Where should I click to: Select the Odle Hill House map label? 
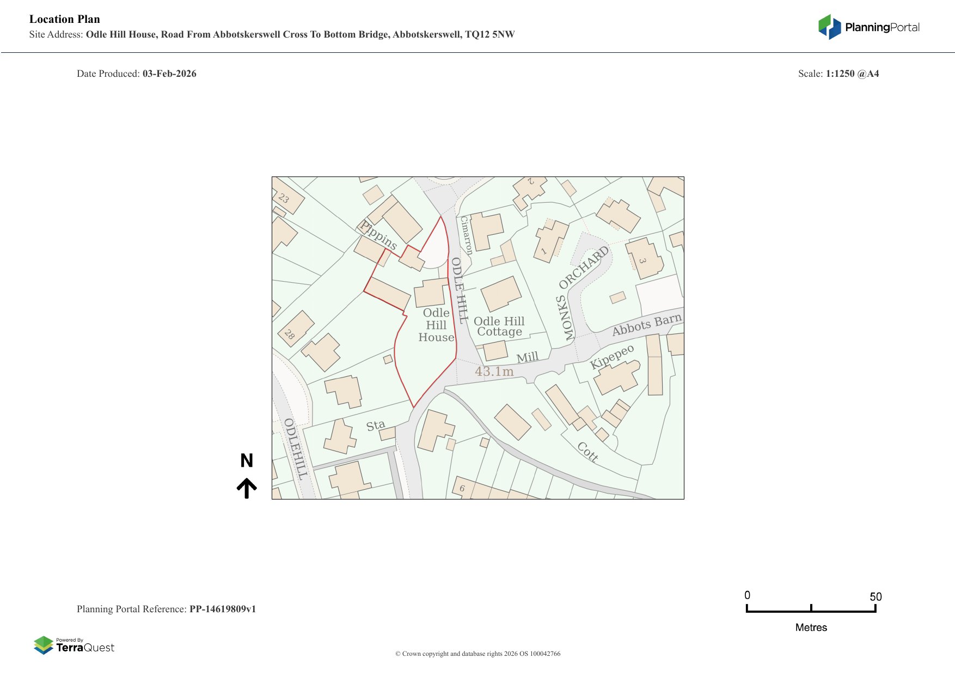[x=436, y=325]
